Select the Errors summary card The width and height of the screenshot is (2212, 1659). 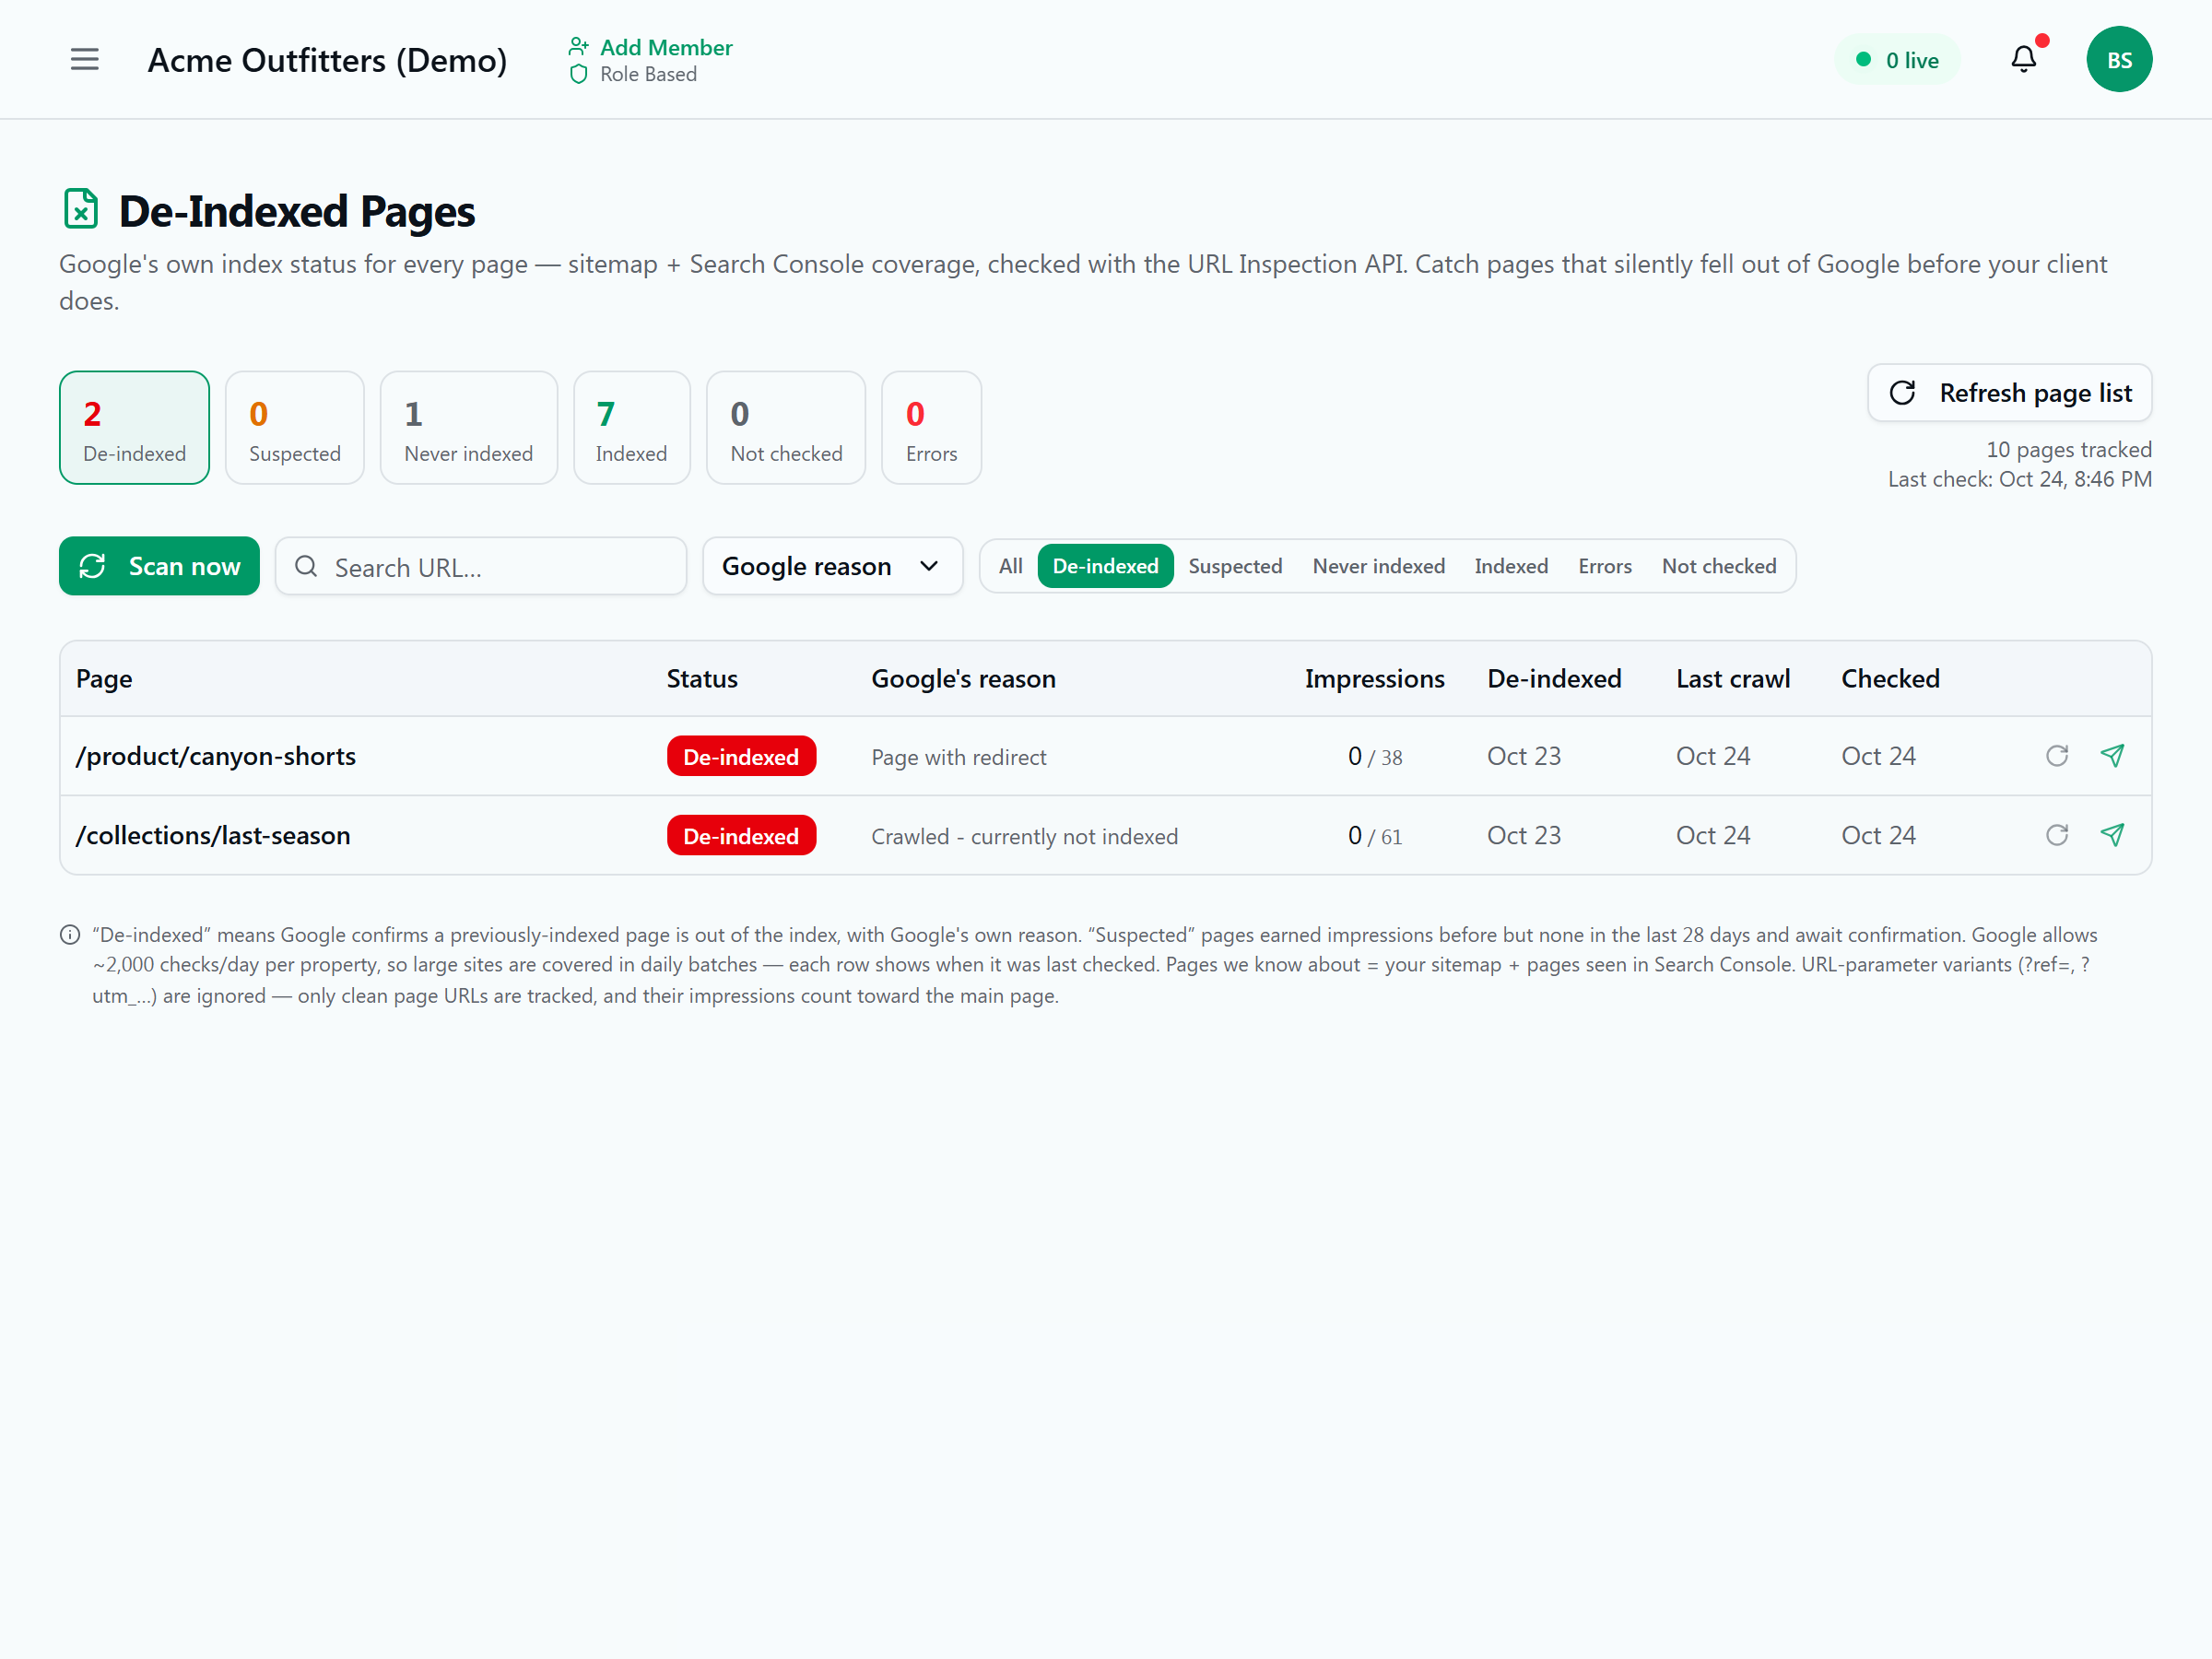tap(931, 428)
